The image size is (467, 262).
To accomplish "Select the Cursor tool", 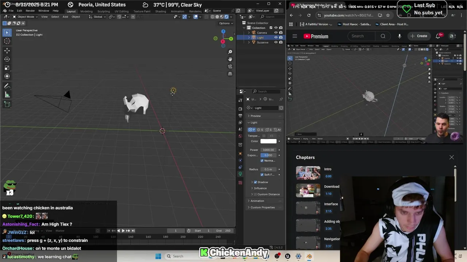I will click(7, 41).
